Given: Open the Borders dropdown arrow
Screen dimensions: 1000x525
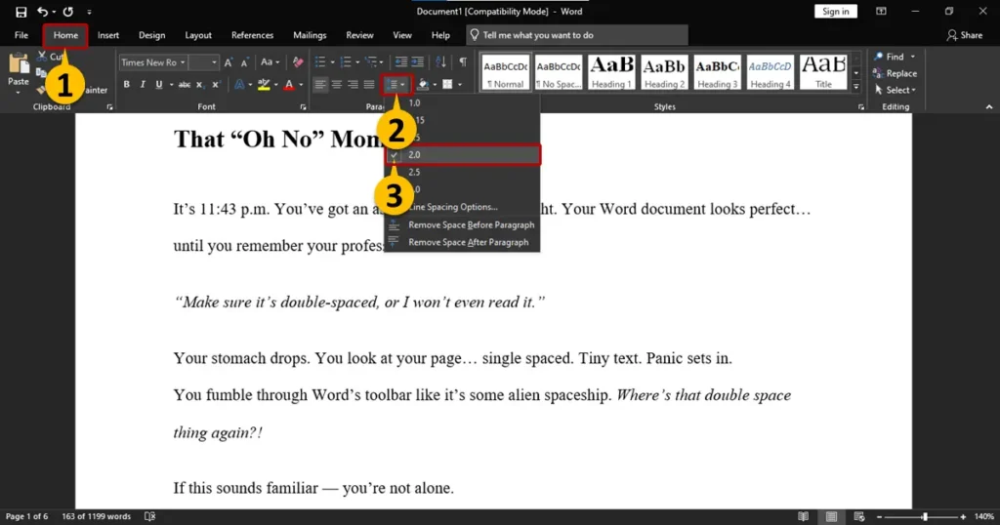Looking at the screenshot, I should pyautogui.click(x=460, y=84).
